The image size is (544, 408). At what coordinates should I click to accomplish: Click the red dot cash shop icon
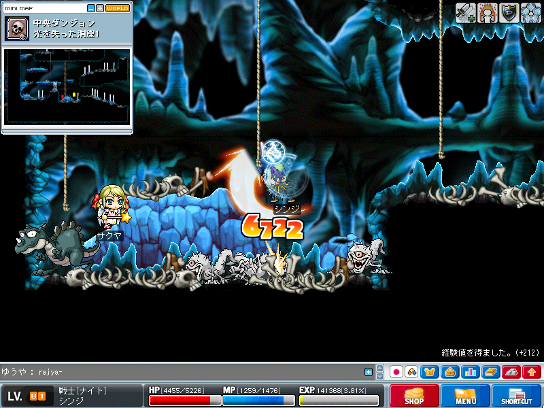coord(396,372)
